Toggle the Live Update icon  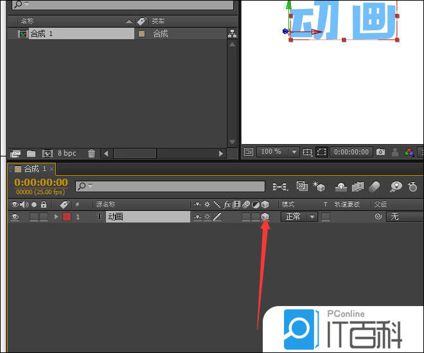302,186
